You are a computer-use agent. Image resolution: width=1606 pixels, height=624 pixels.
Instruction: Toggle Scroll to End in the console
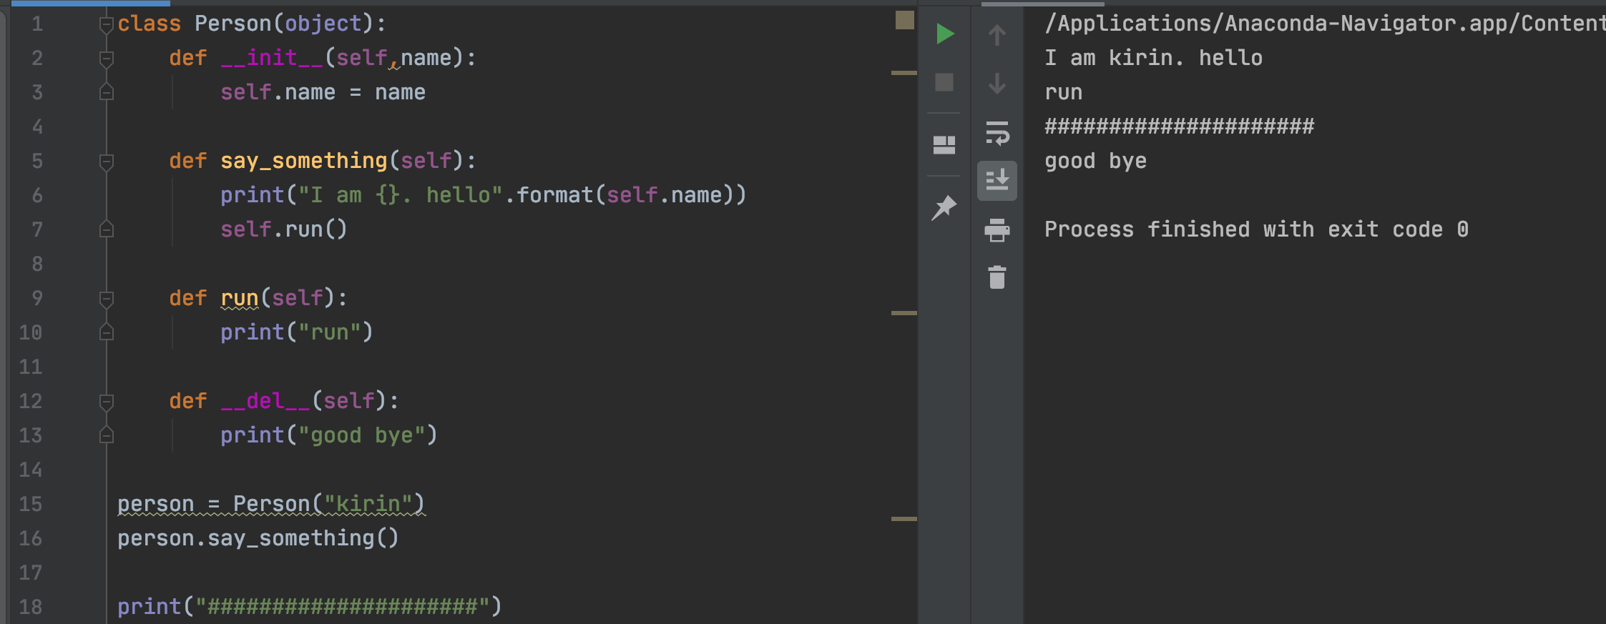pyautogui.click(x=997, y=180)
